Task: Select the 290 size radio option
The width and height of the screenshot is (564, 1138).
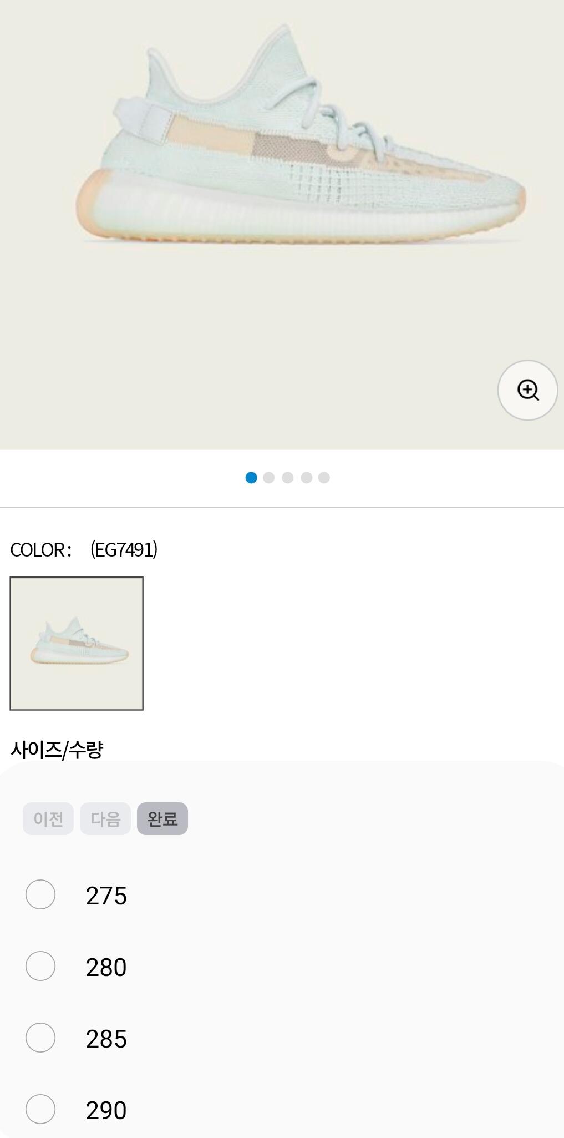Action: (40, 1109)
